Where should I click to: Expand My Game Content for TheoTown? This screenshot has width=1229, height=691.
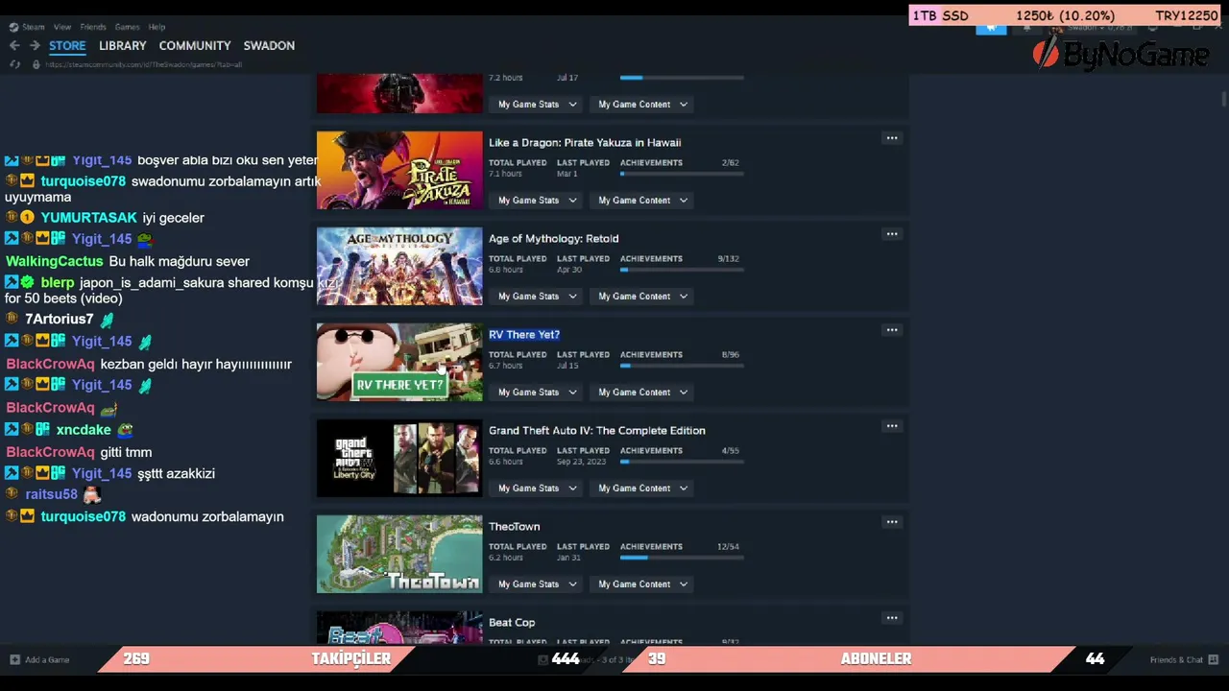coord(642,584)
